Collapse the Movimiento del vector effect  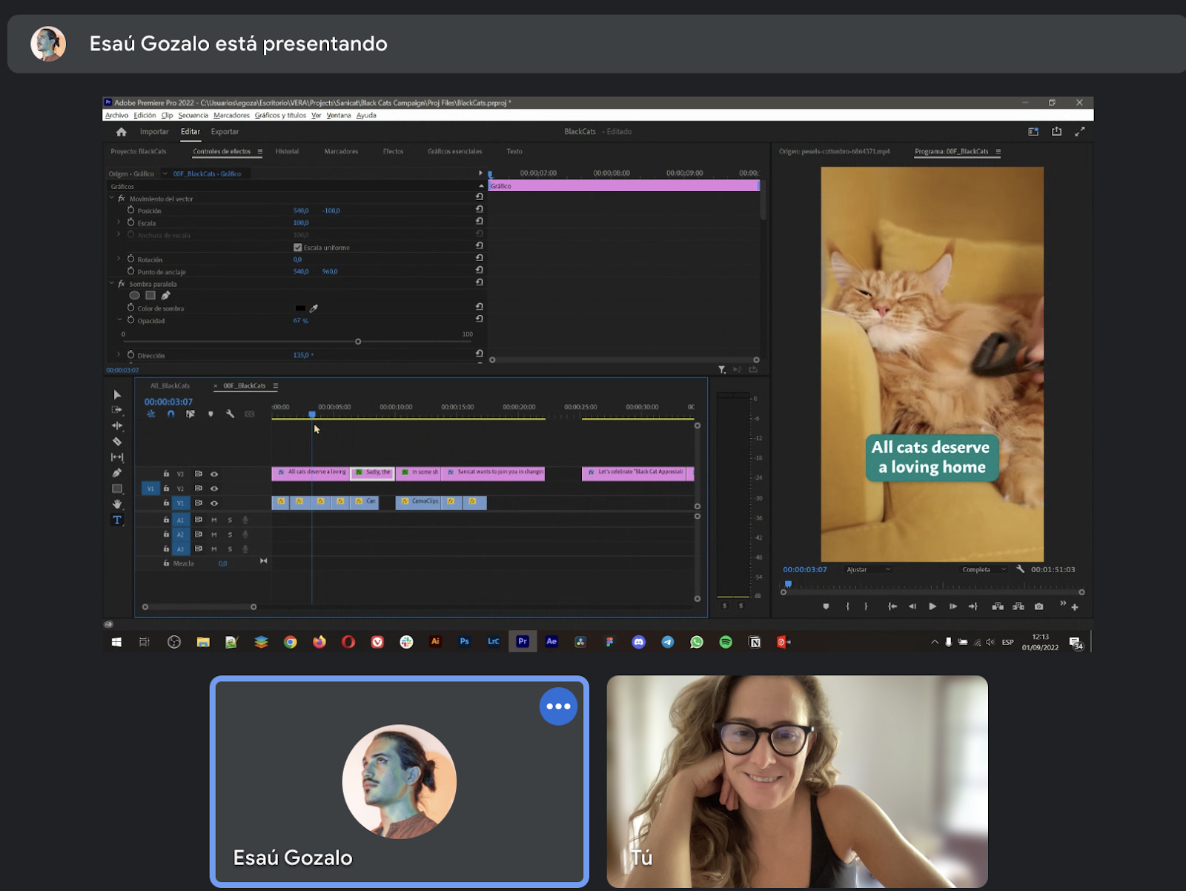pos(112,198)
